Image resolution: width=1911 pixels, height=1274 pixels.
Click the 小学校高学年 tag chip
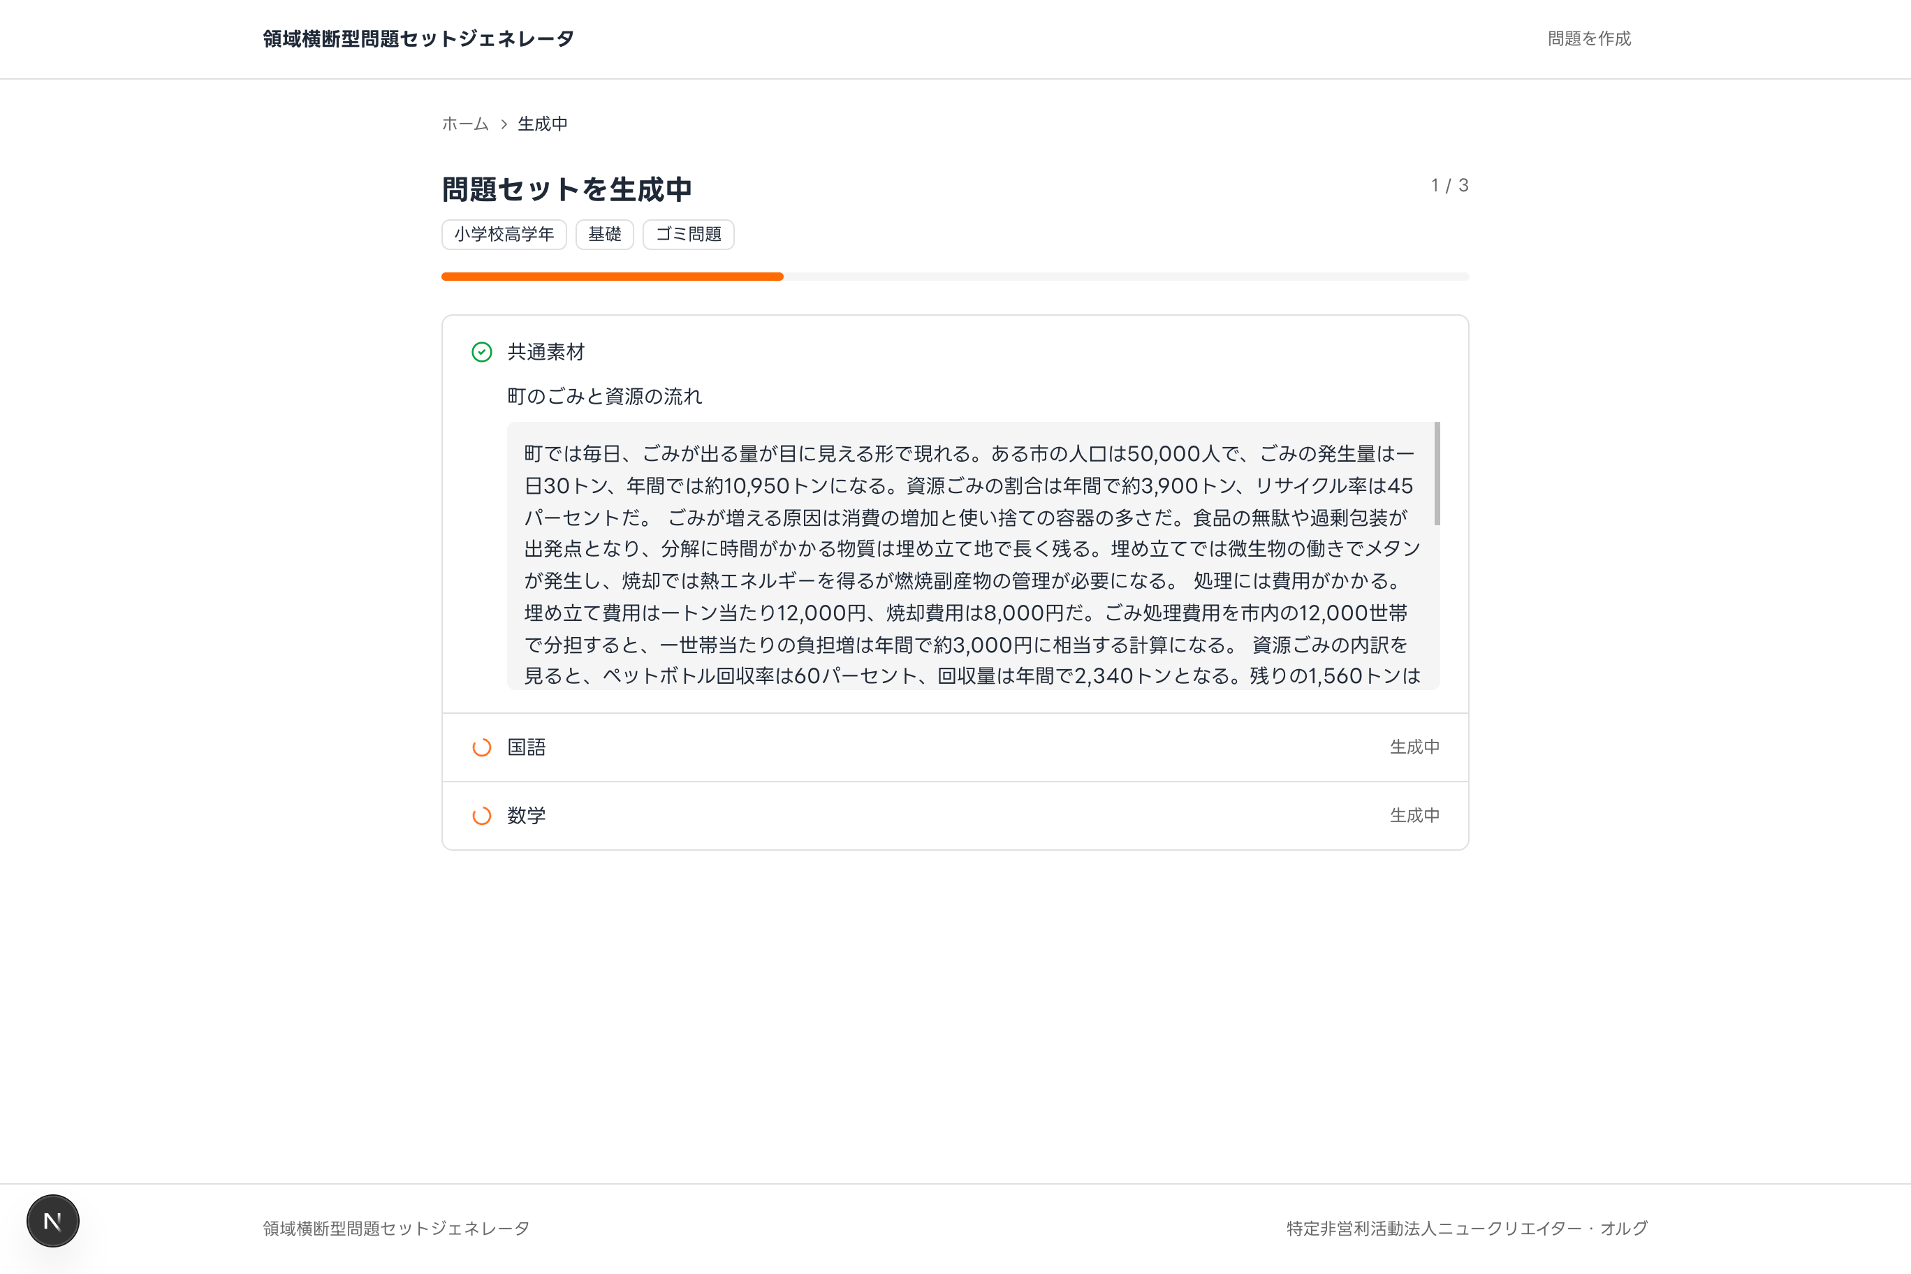504,234
